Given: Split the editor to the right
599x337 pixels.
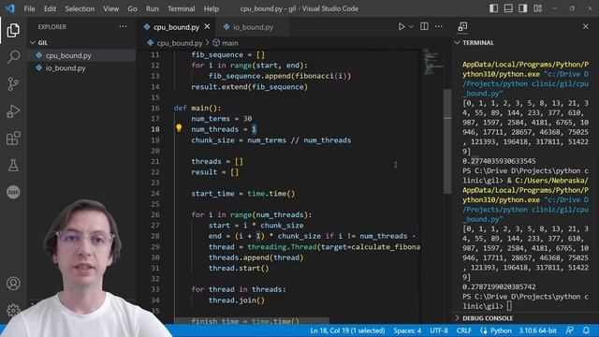Looking at the screenshot, I should (424, 26).
